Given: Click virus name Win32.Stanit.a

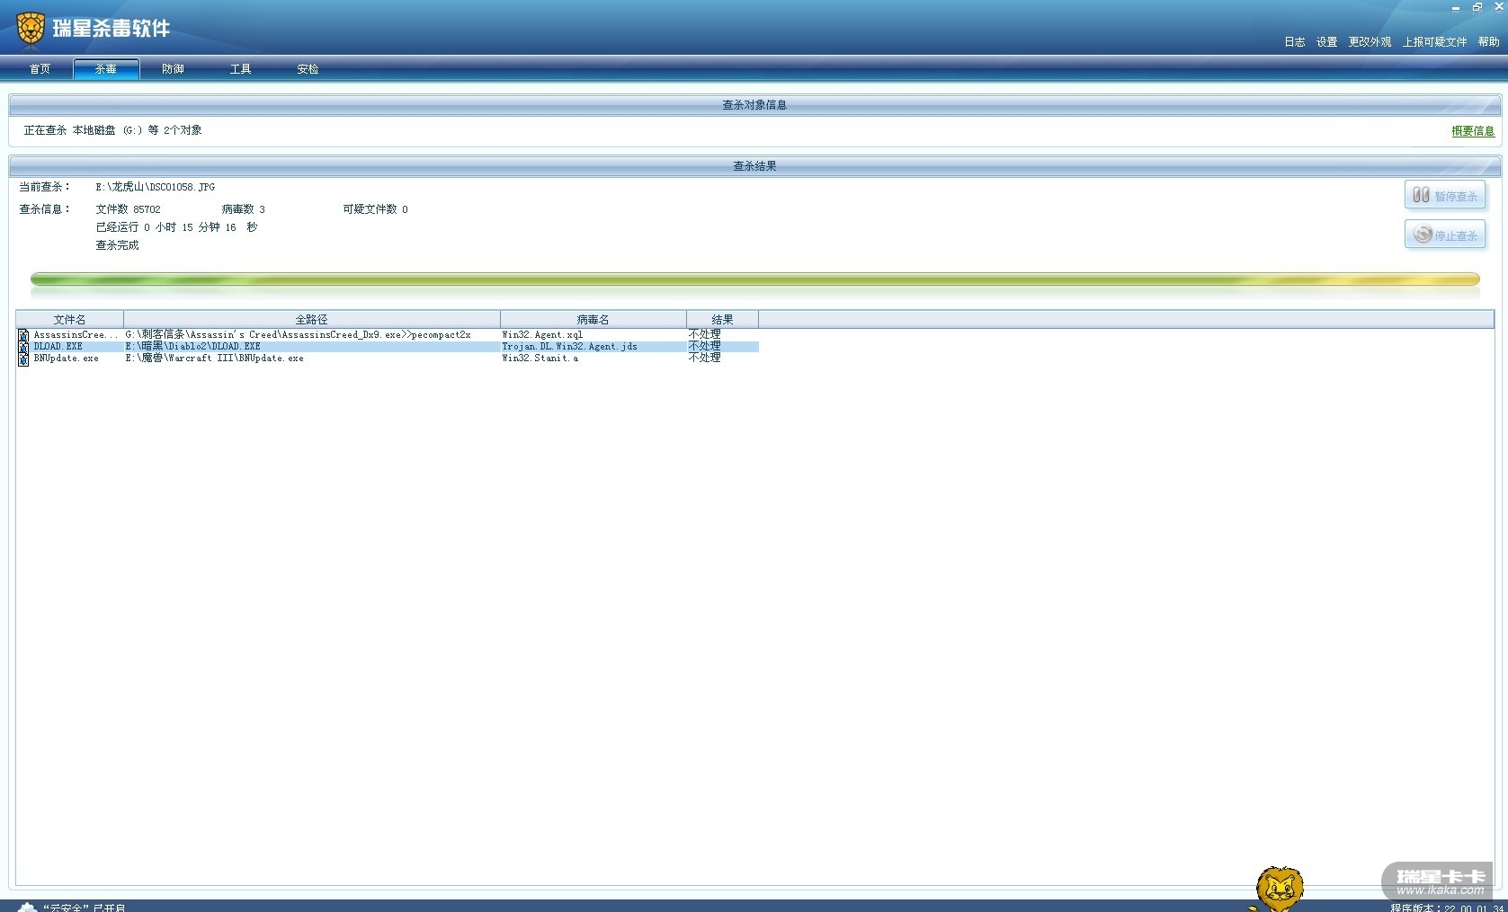Looking at the screenshot, I should 540,359.
